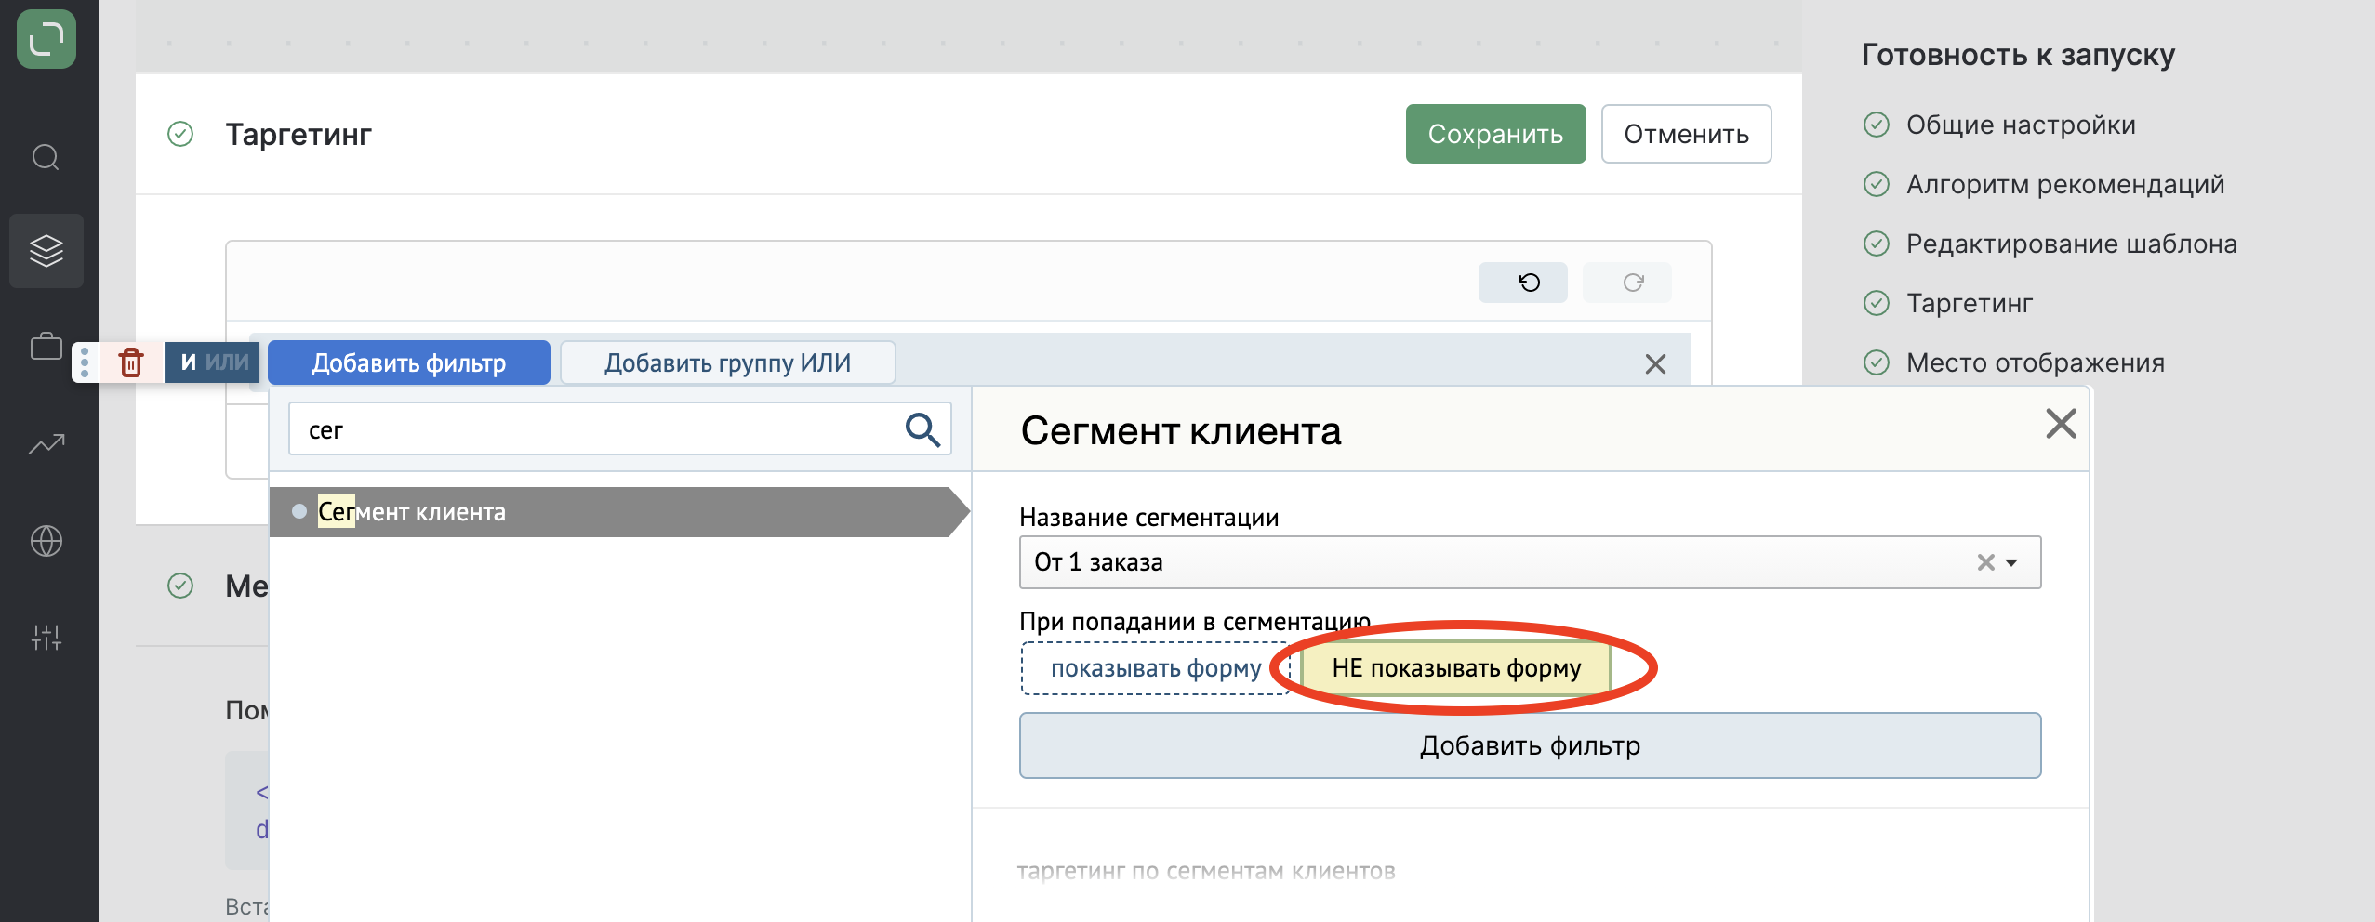This screenshot has height=922, width=2375.
Task: Open settings sliders icon in sidebar
Action: 46,638
